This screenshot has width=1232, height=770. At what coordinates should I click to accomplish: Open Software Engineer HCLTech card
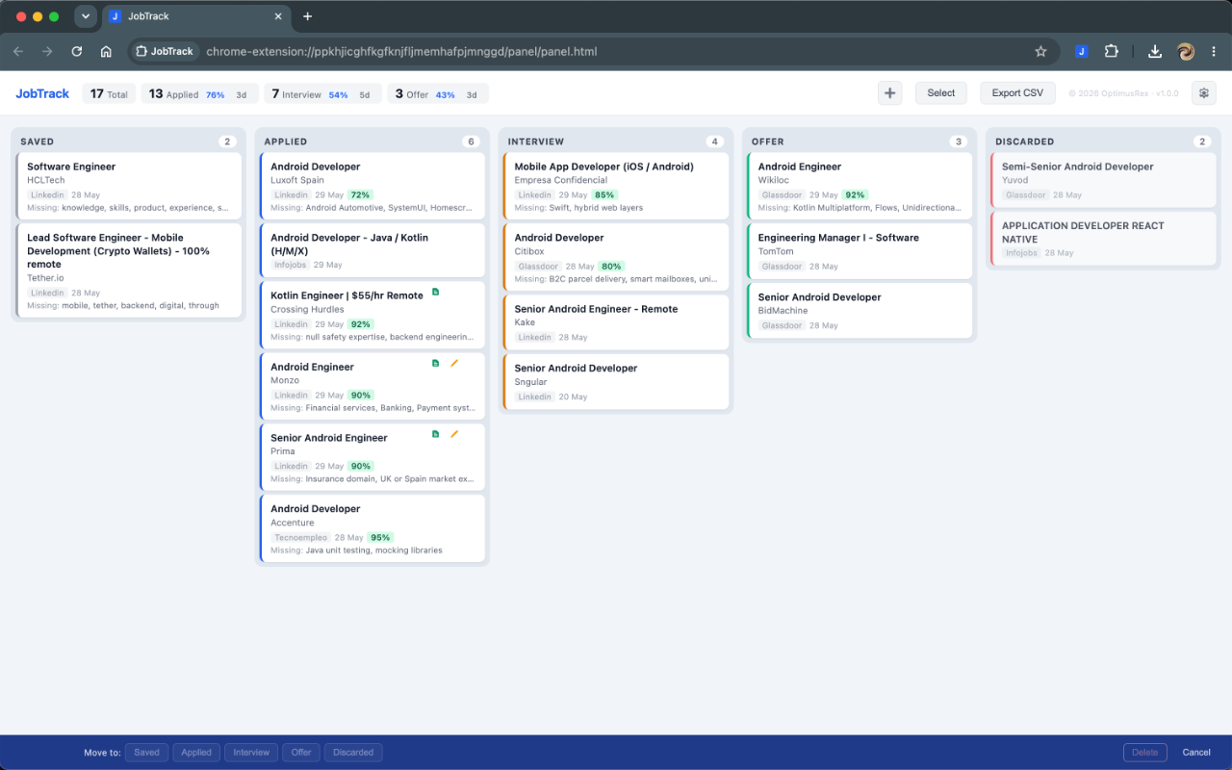click(x=129, y=186)
